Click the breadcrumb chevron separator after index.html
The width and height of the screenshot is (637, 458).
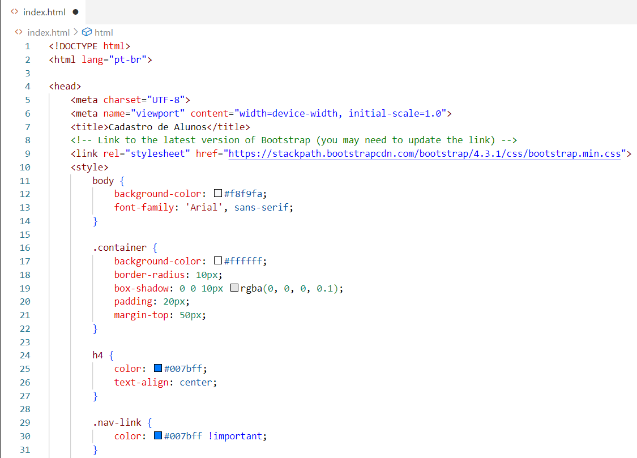coord(76,32)
